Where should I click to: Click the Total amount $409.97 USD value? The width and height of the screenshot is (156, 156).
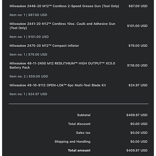137,150
